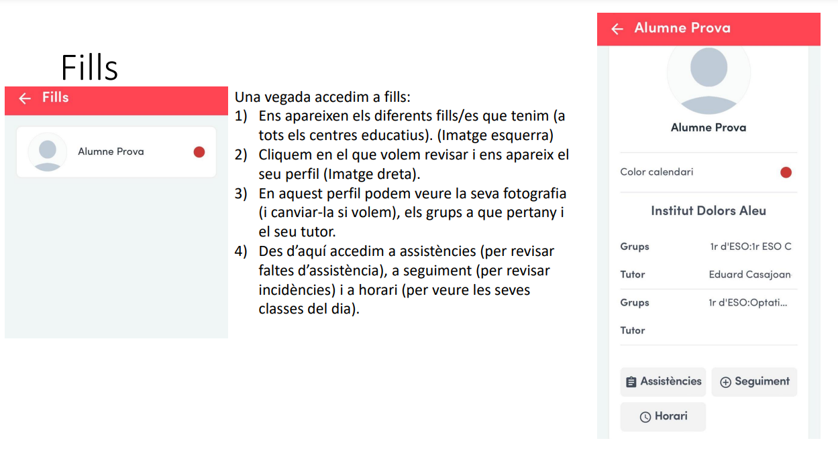The height and width of the screenshot is (461, 838).
Task: Select the Grups row showing 1r d'ESO:Optati...
Action: tap(709, 303)
